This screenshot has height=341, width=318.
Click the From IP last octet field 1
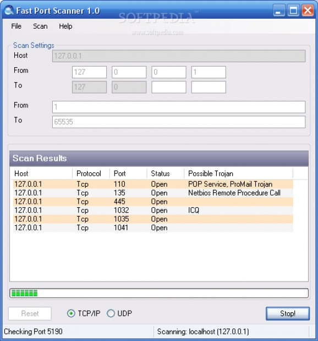pos(209,72)
